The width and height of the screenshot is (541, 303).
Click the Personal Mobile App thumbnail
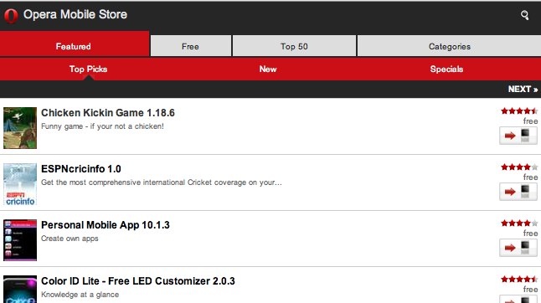point(20,240)
